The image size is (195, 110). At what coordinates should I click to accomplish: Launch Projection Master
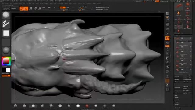pos(6,9)
